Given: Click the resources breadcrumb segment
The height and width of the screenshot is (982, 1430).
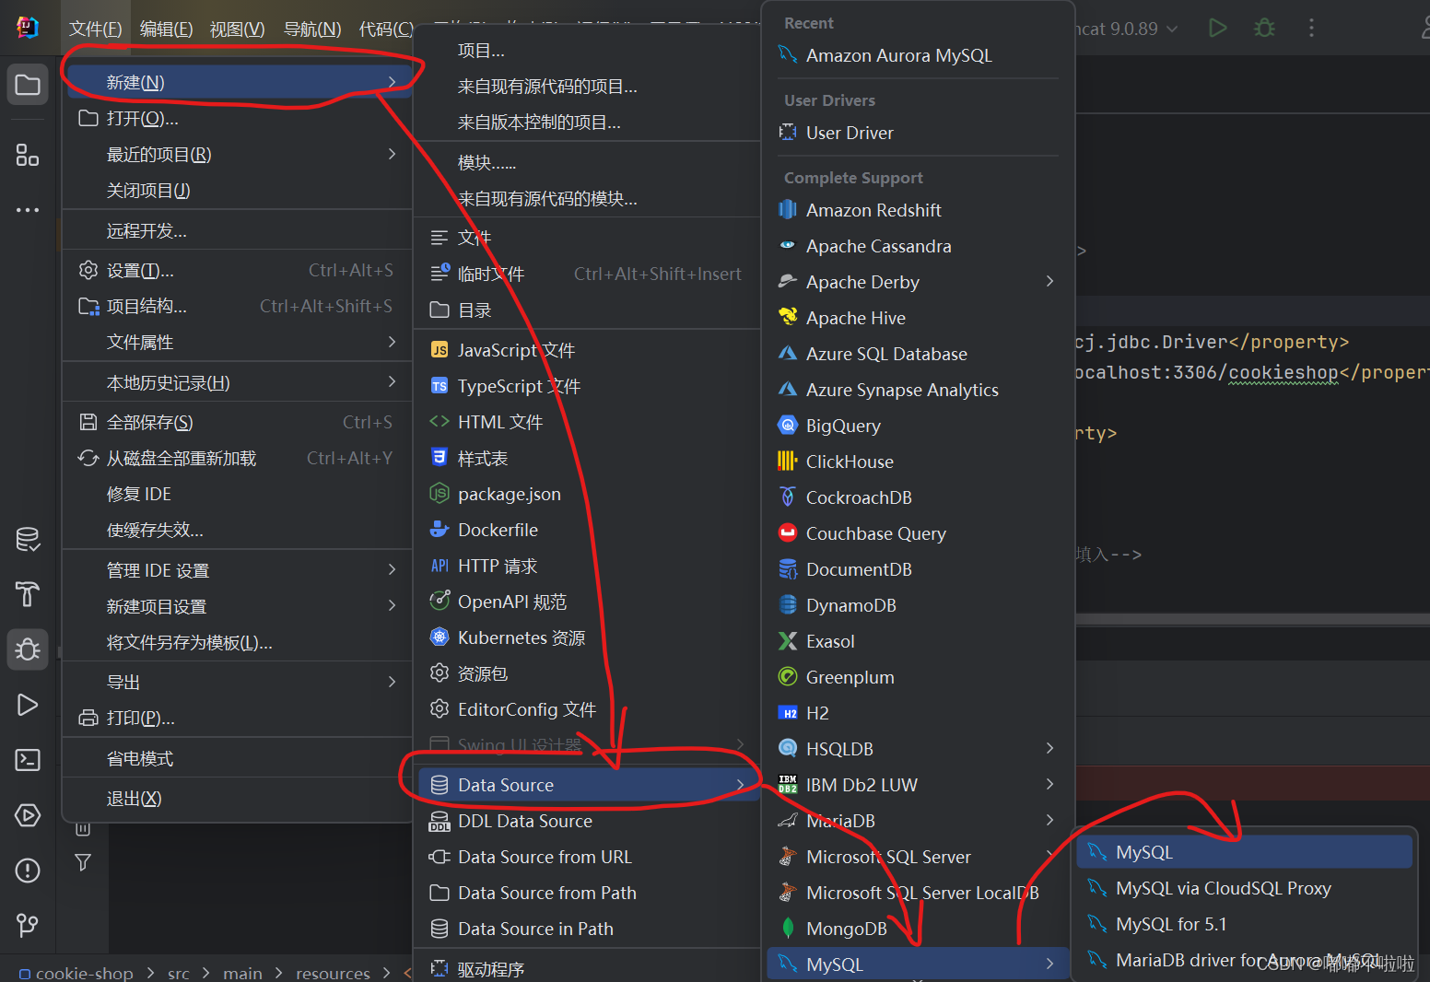Looking at the screenshot, I should (x=333, y=973).
